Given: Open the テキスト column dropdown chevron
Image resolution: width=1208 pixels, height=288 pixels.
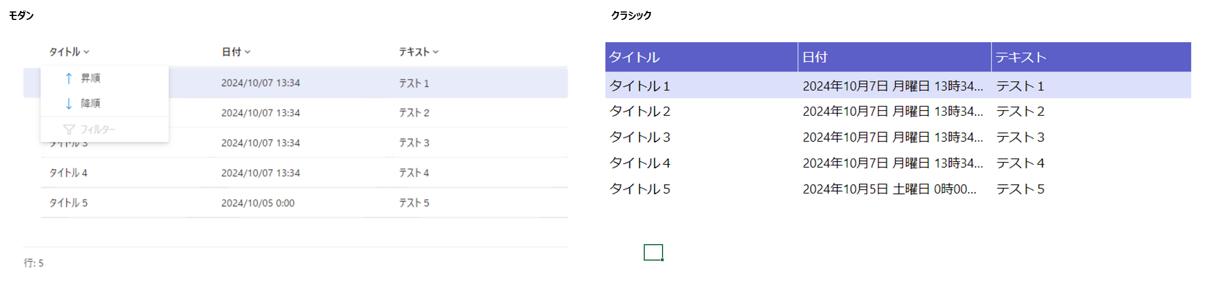Looking at the screenshot, I should [436, 52].
